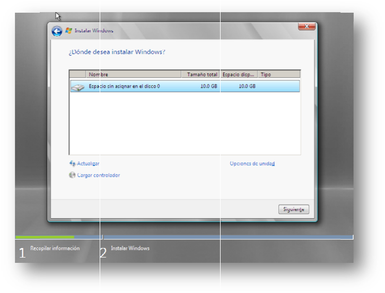Click the Windows flag icon in title bar
This screenshot has width=385, height=293.
69,31
